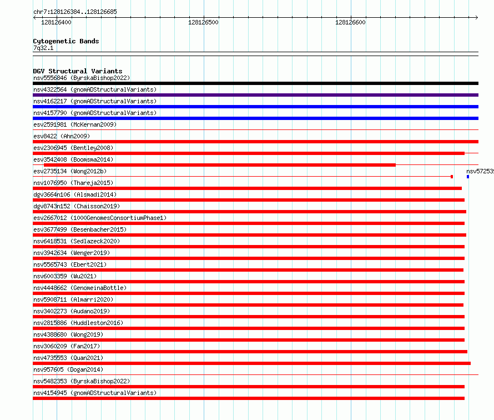Click the red nsv2815886 variant bar

[x=249, y=328]
